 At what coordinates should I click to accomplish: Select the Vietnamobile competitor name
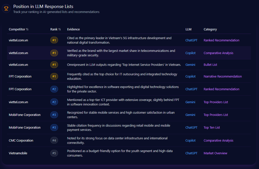click(18, 153)
